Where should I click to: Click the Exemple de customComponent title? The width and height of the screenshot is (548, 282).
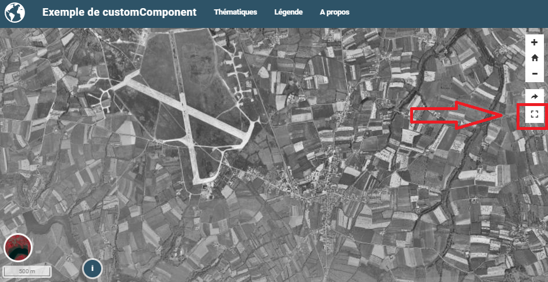click(x=119, y=12)
